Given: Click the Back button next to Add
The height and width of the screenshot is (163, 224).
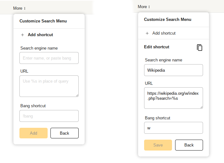Looking at the screenshot, I should [x=64, y=133].
